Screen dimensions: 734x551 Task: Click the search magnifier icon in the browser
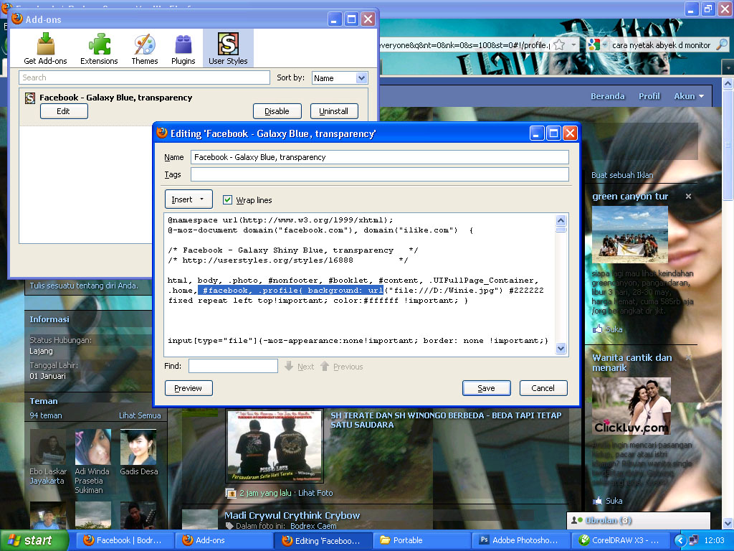[722, 45]
